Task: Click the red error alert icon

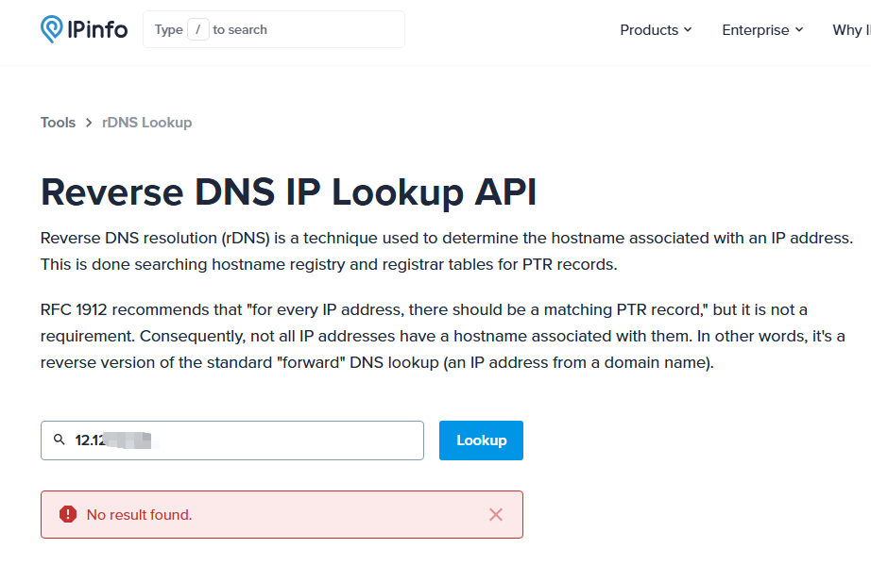Action: point(68,515)
